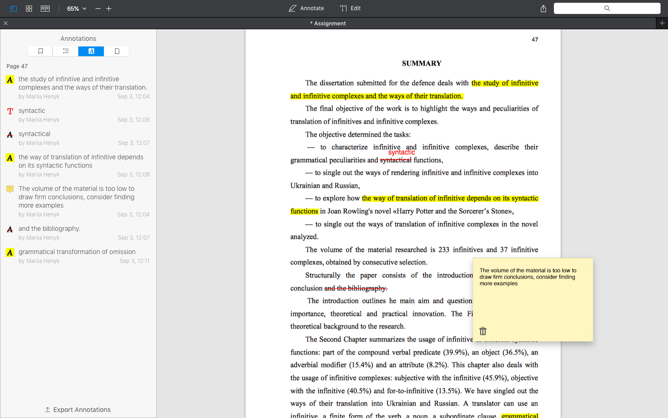This screenshot has height=418, width=668.
Task: Select 'the way of translation' highlight entry
Action: pos(78,165)
